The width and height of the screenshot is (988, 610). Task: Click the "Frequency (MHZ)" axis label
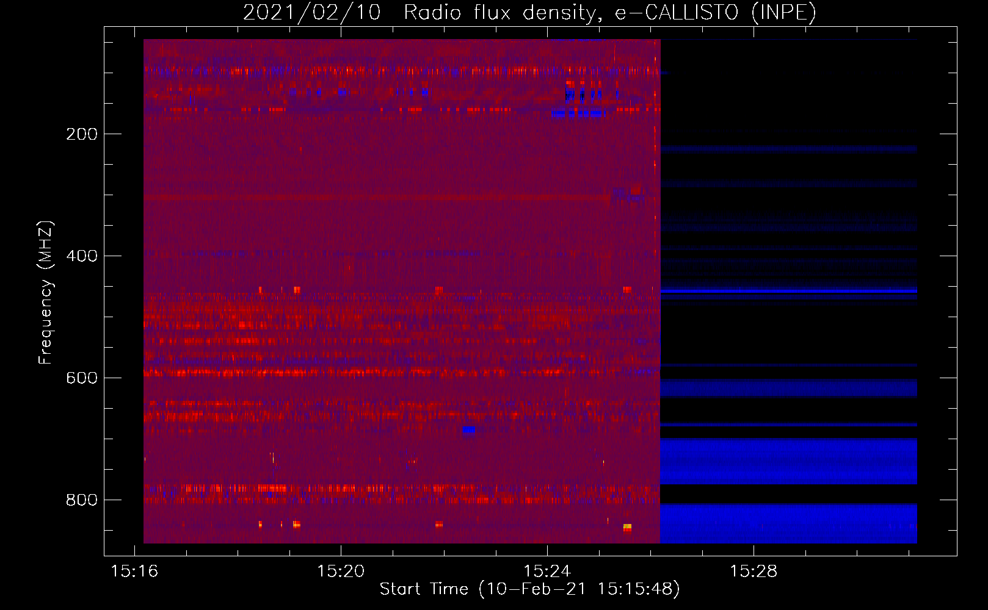click(x=46, y=293)
